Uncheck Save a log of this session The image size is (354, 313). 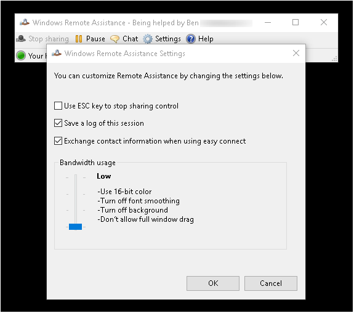58,123
